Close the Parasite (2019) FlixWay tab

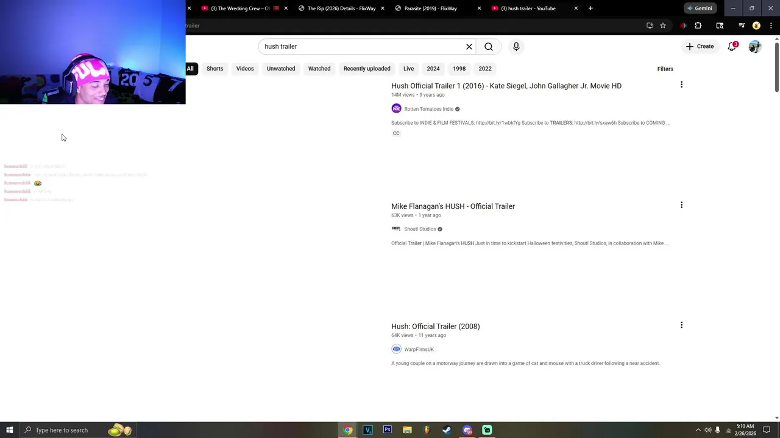point(479,9)
